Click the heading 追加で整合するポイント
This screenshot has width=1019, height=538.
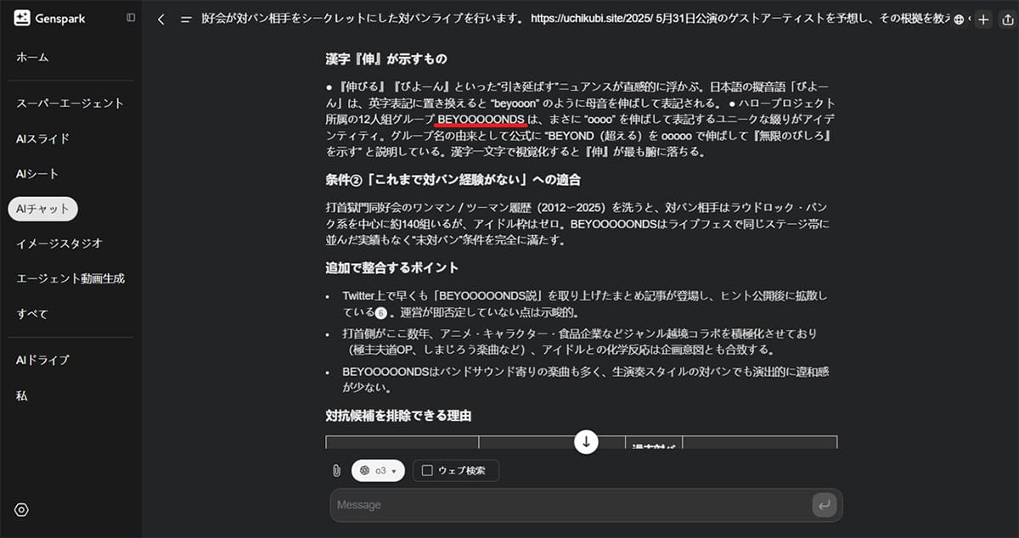392,267
